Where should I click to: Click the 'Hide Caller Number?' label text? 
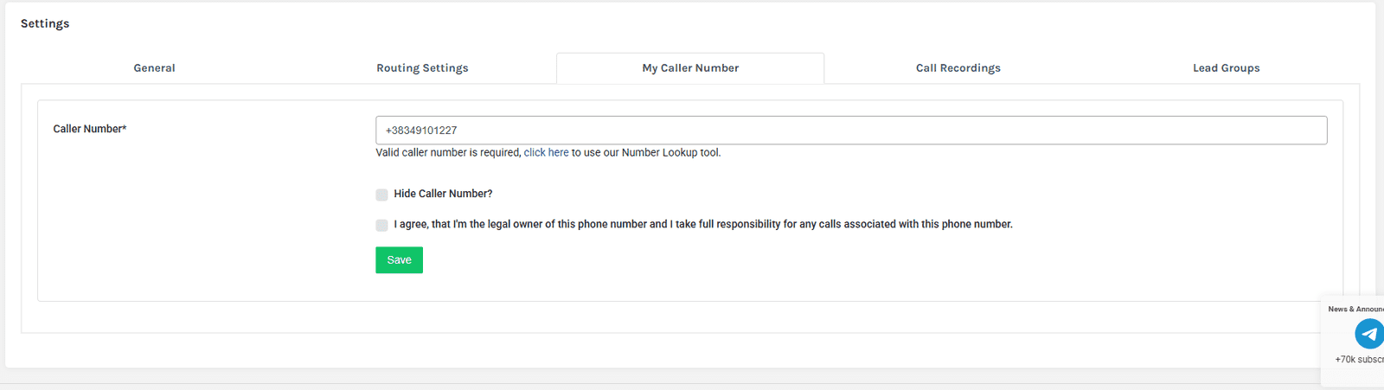[x=443, y=194]
